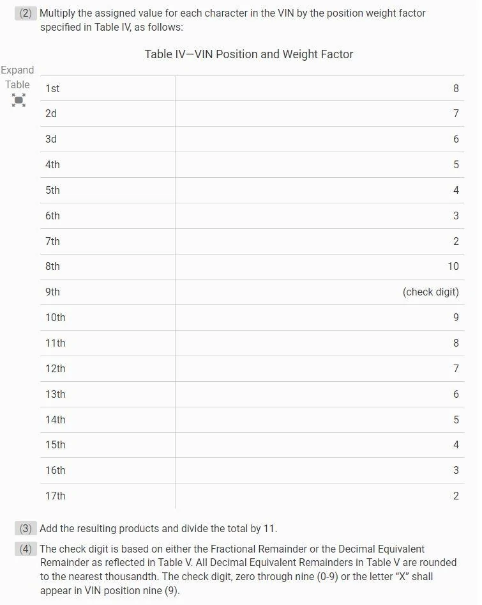The height and width of the screenshot is (605, 482).
Task: Click the 9th position row label
Action: click(52, 292)
